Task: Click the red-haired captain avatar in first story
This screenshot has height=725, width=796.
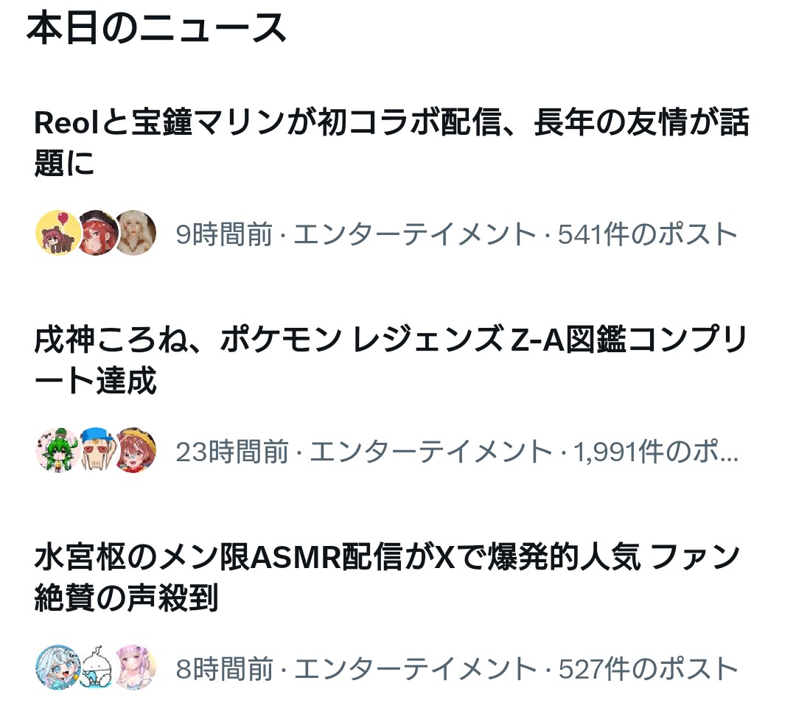Action: tap(97, 233)
